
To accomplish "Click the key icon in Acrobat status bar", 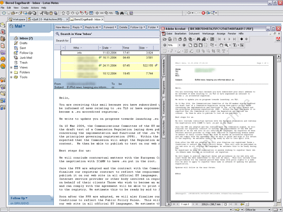I will pyautogui.click(x=242, y=204).
